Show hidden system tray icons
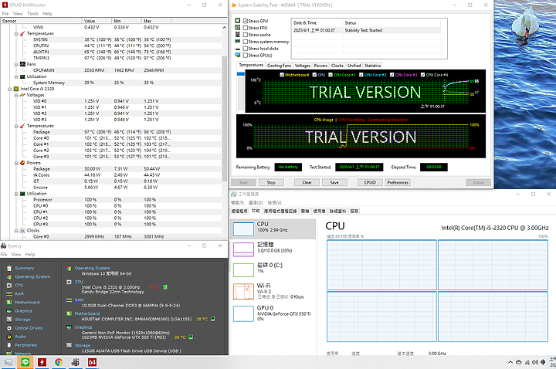This screenshot has height=369, width=556. pyautogui.click(x=510, y=362)
